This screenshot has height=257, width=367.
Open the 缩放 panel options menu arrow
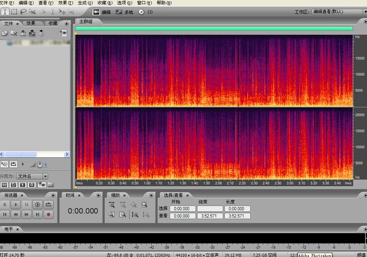pyautogui.click(x=151, y=195)
